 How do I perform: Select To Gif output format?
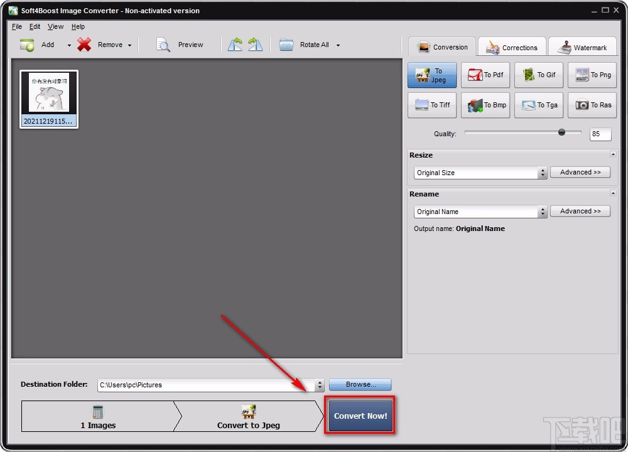(539, 75)
